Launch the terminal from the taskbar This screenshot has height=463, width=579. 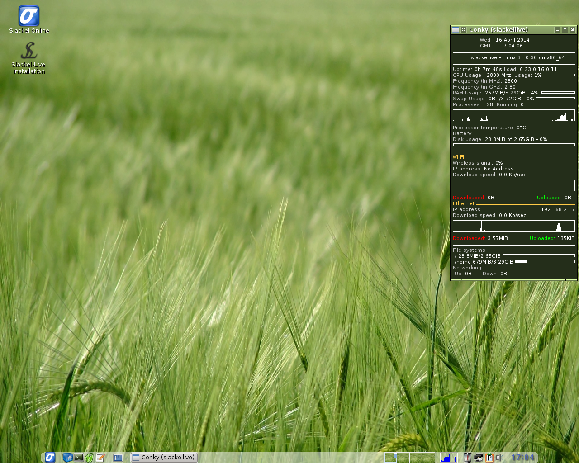pyautogui.click(x=79, y=458)
